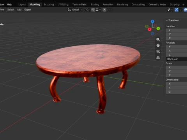187x140 pixels.
Task: Click Dimensions Z field
Action: (176, 92)
